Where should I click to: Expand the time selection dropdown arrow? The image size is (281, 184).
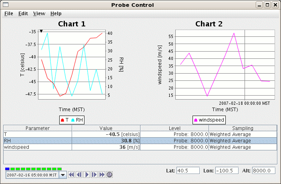tap(63, 175)
